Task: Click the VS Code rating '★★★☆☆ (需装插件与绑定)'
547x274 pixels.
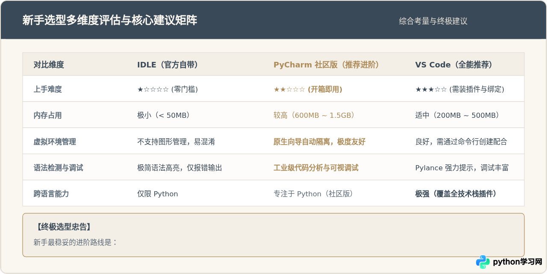Action: pyautogui.click(x=460, y=89)
